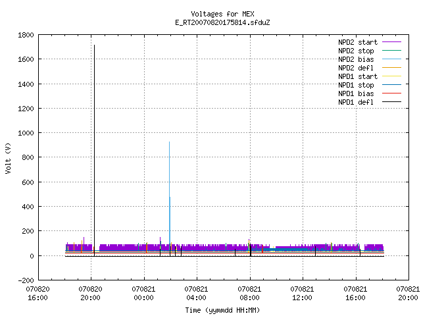
Task: Click the light blue NPD2 bias legend line
Action: tap(391, 59)
